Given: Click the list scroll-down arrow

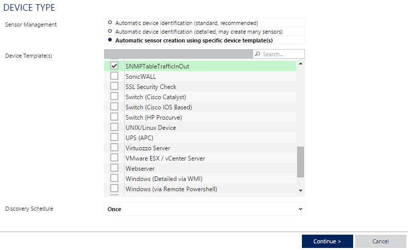Looking at the screenshot, I should pyautogui.click(x=300, y=191).
